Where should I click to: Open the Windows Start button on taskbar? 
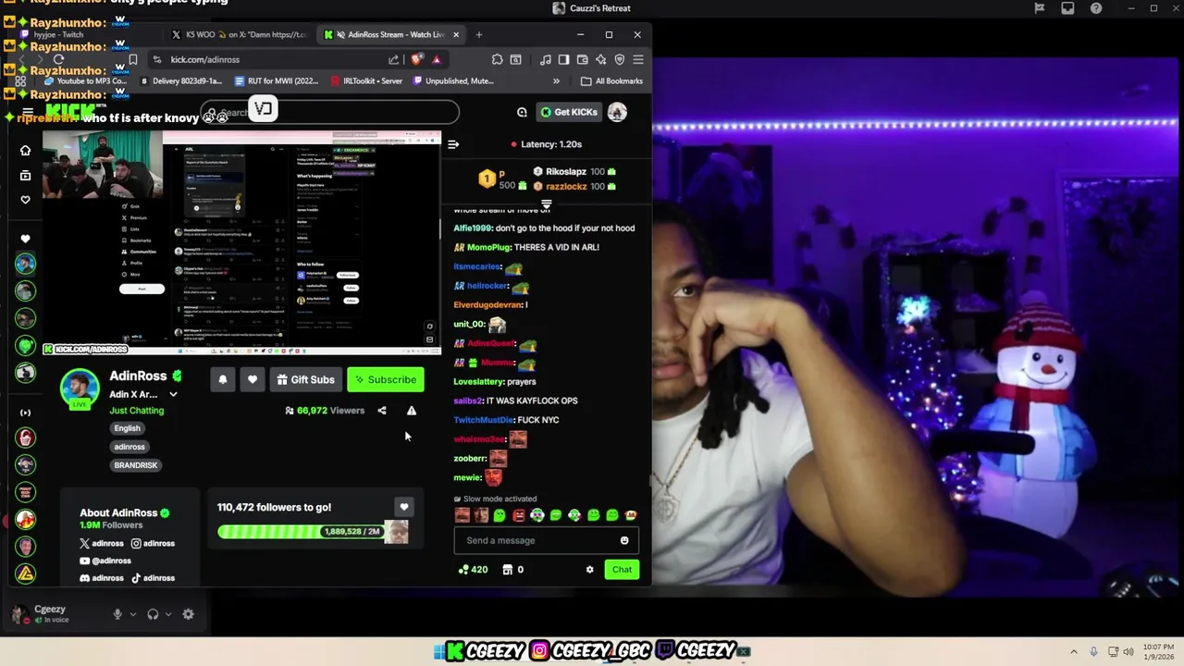click(438, 651)
